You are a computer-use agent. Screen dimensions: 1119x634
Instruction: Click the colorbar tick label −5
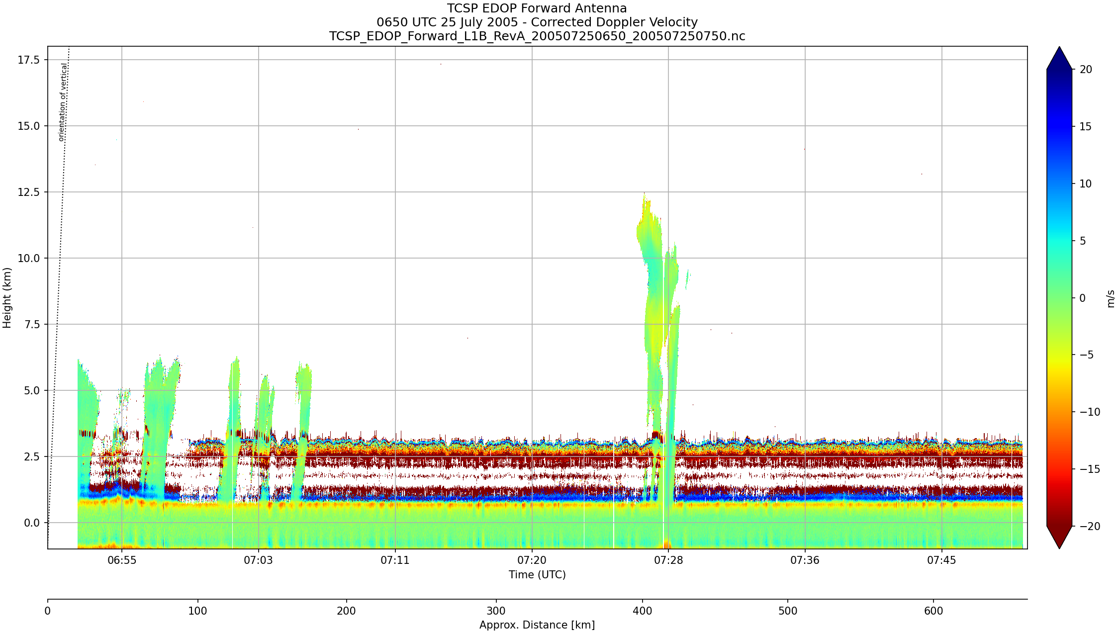pos(1087,355)
